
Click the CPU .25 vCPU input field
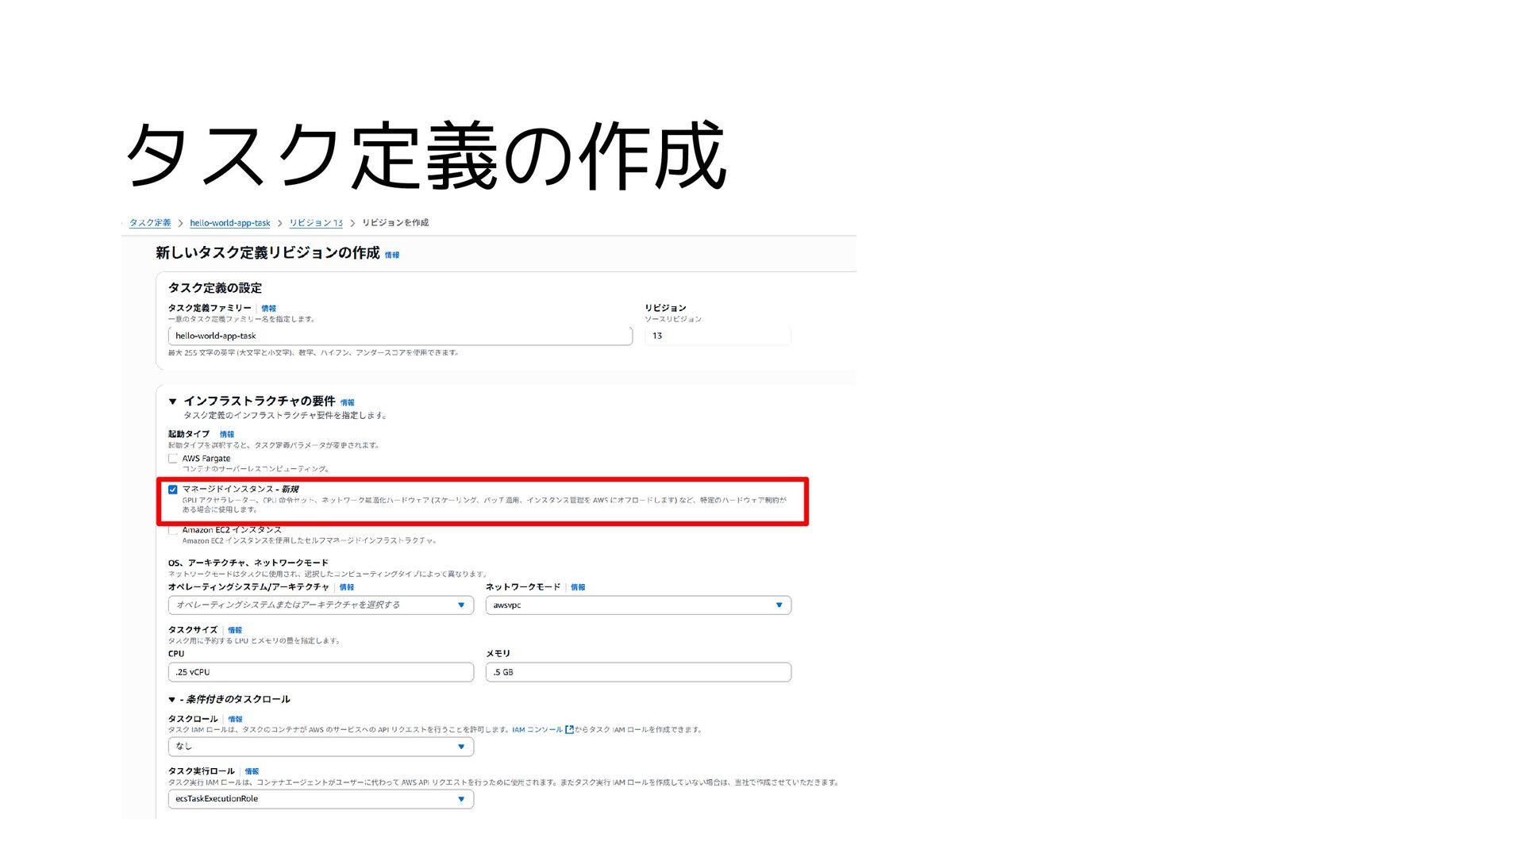(x=321, y=672)
